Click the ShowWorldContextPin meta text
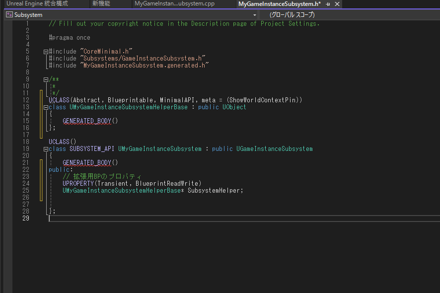Image resolution: width=440 pixels, height=293 pixels. tap(263, 100)
